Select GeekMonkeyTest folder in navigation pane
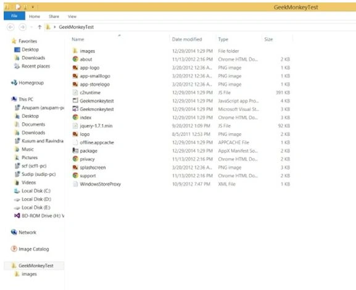 point(36,265)
